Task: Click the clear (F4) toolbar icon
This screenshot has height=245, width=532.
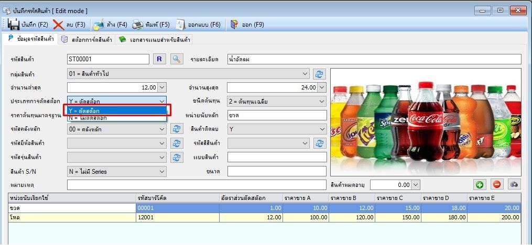Action: (99, 25)
